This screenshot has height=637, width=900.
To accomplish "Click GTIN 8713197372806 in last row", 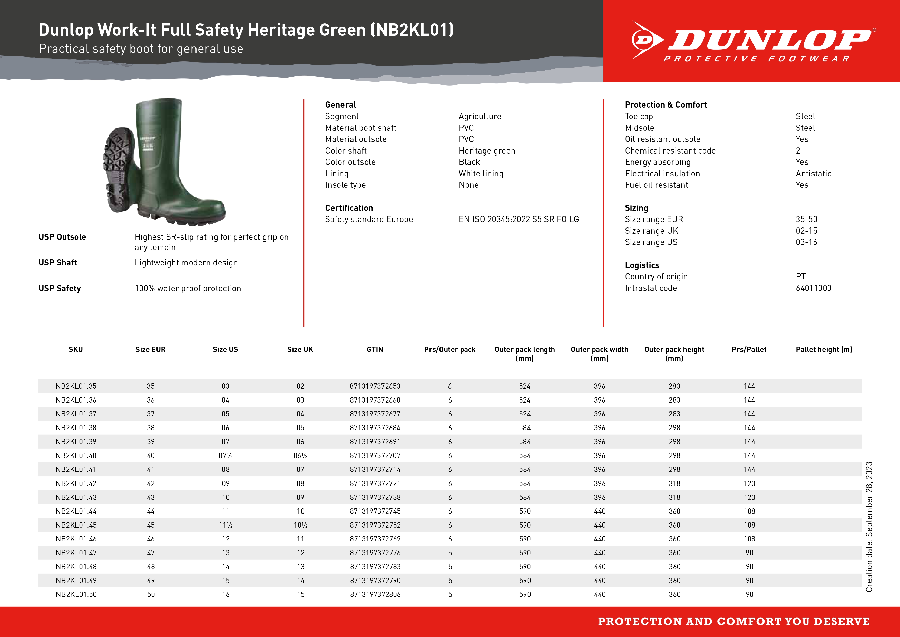I will pyautogui.click(x=375, y=594).
